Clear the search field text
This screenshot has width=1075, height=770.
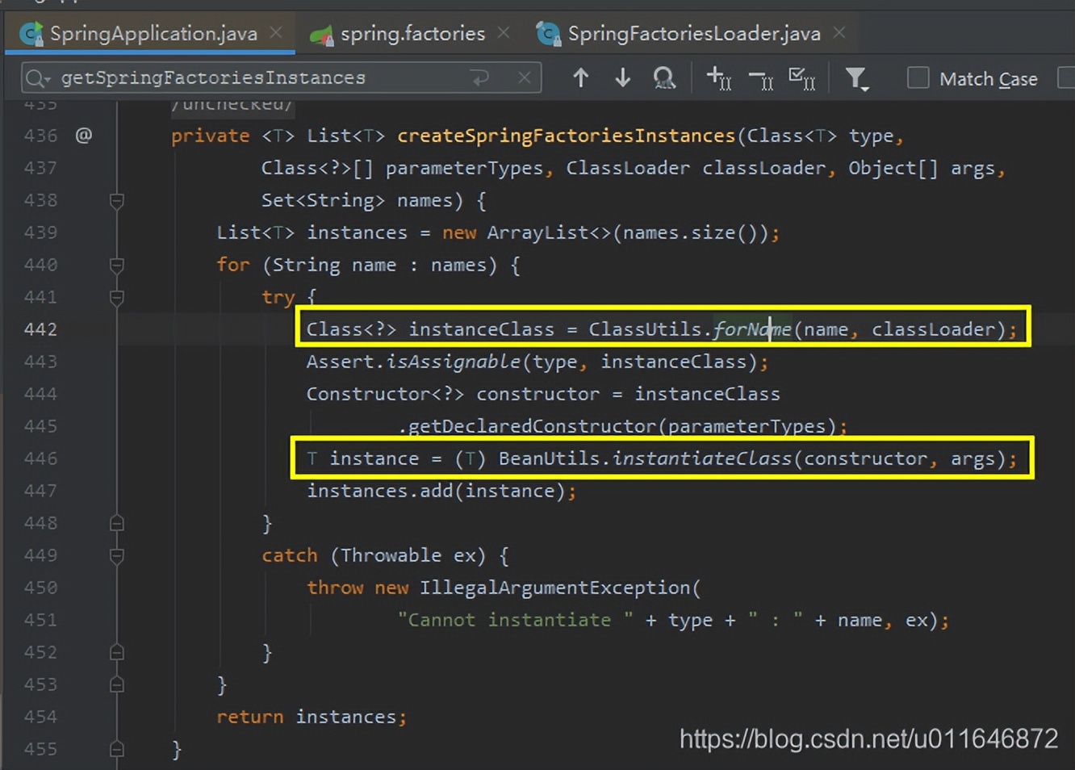[x=524, y=77]
